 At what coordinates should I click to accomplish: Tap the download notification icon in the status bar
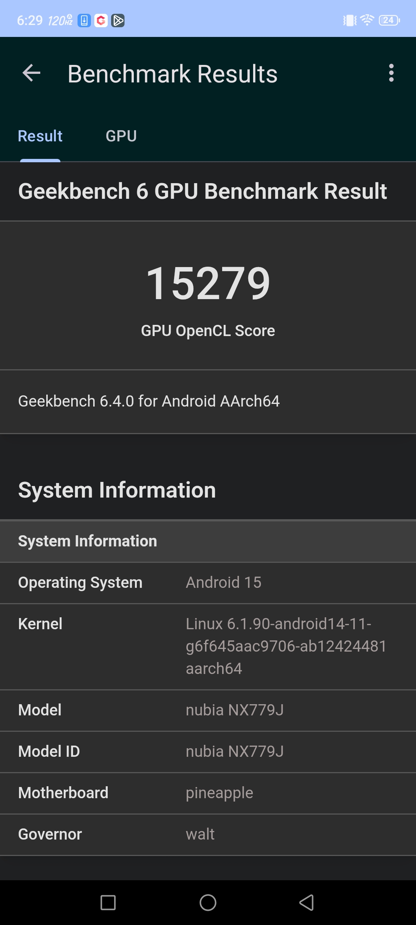[84, 21]
